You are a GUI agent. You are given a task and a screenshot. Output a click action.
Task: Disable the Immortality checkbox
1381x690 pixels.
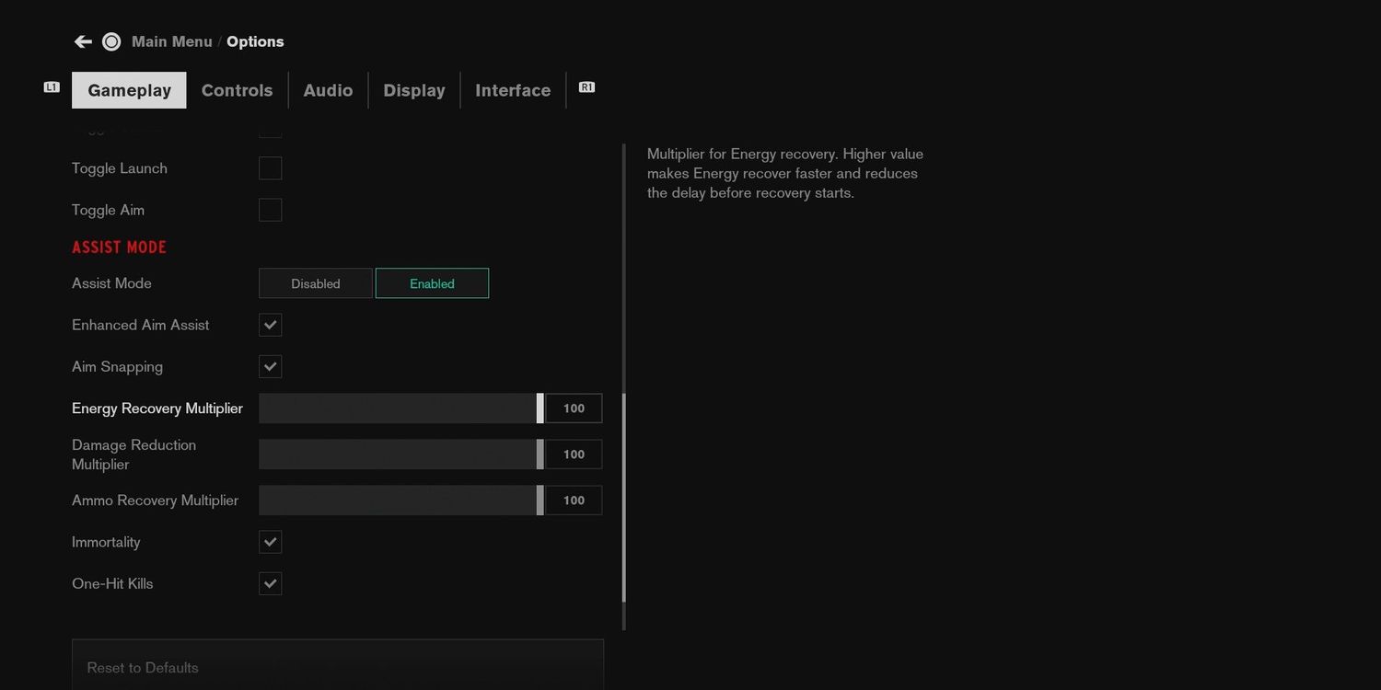[x=270, y=542]
